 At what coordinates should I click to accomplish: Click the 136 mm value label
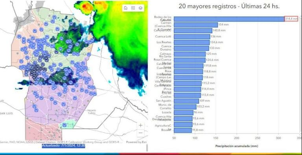tap(216, 36)
